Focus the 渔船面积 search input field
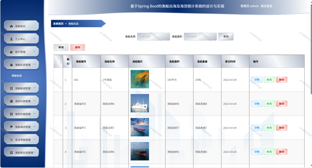 click(x=200, y=37)
